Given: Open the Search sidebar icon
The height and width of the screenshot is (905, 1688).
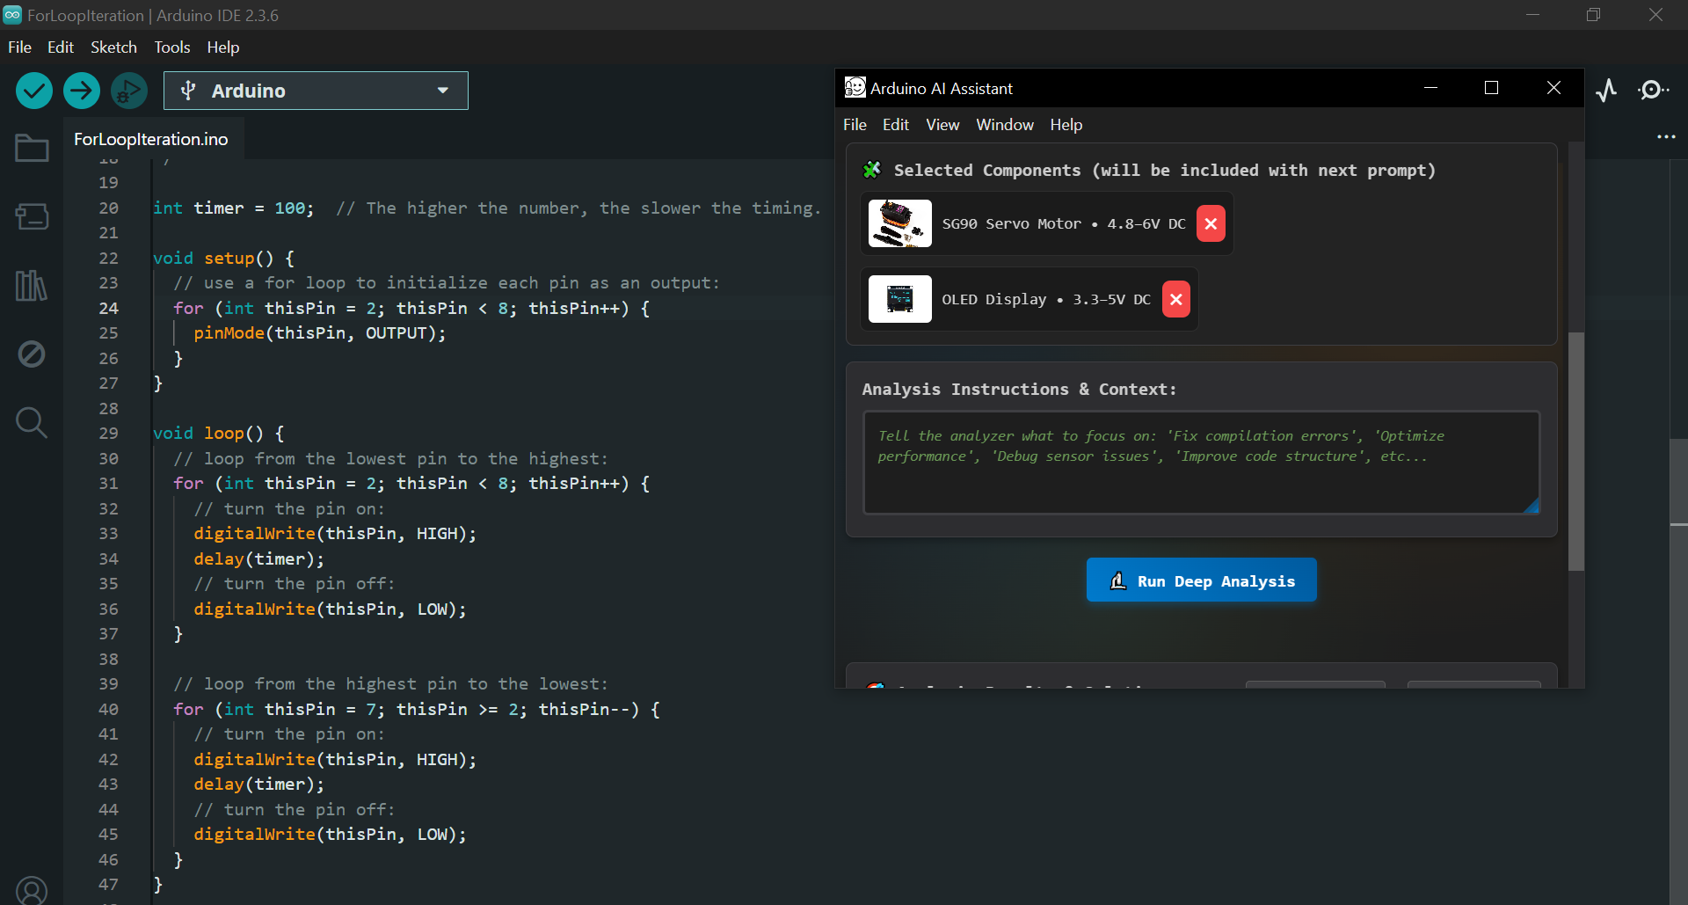Looking at the screenshot, I should pos(32,422).
